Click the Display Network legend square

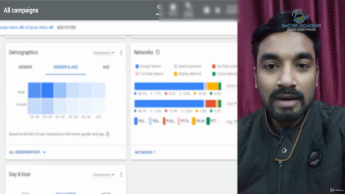tap(175, 74)
